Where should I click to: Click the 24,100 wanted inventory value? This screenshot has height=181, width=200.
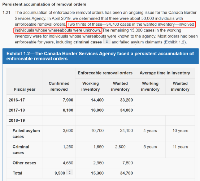pyautogui.click(x=126, y=130)
